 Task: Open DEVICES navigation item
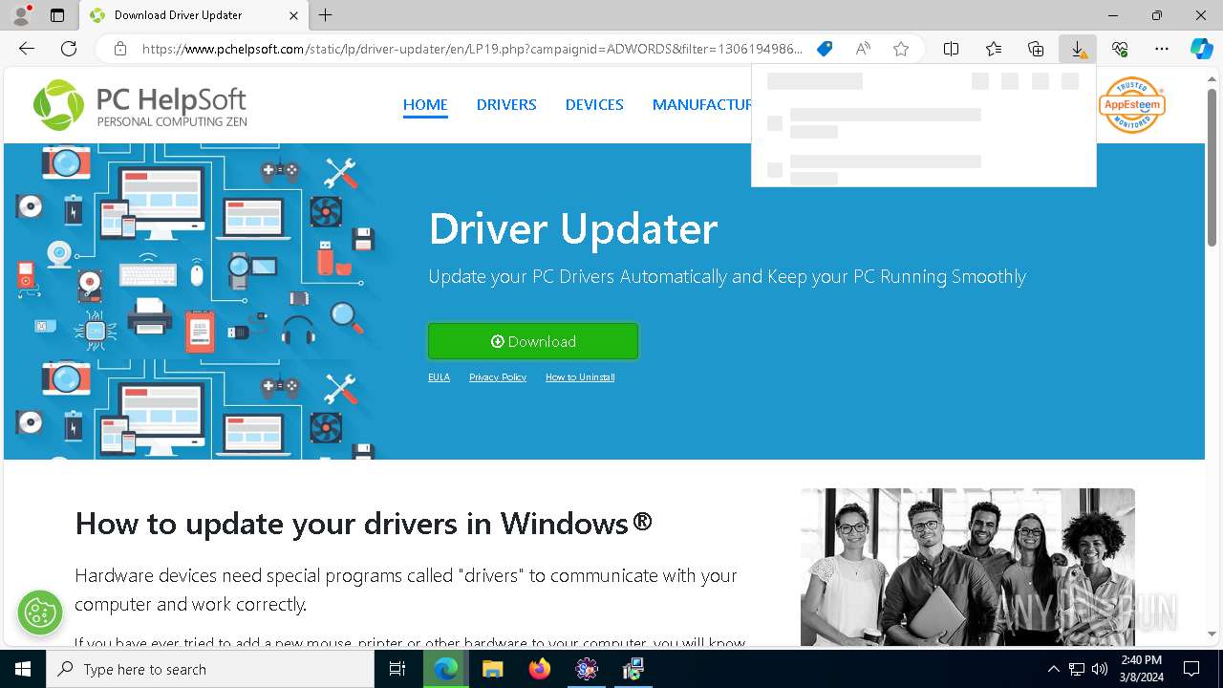594,105
